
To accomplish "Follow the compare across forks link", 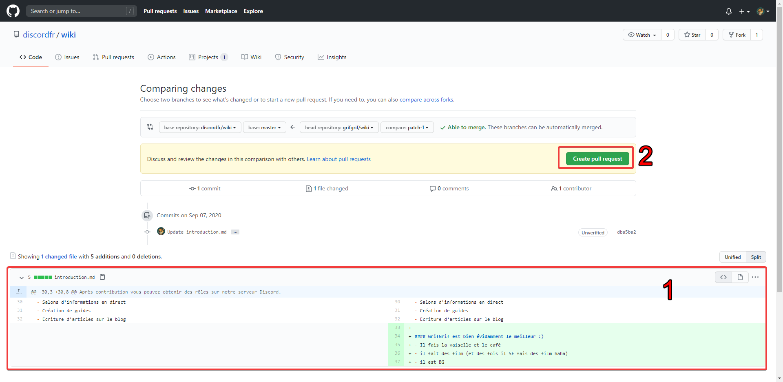I will pyautogui.click(x=426, y=99).
